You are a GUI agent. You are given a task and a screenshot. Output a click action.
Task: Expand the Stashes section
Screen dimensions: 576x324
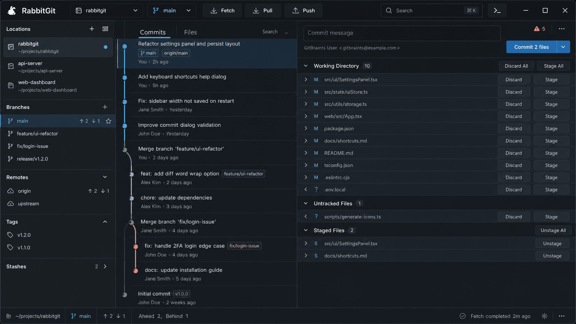pos(105,266)
